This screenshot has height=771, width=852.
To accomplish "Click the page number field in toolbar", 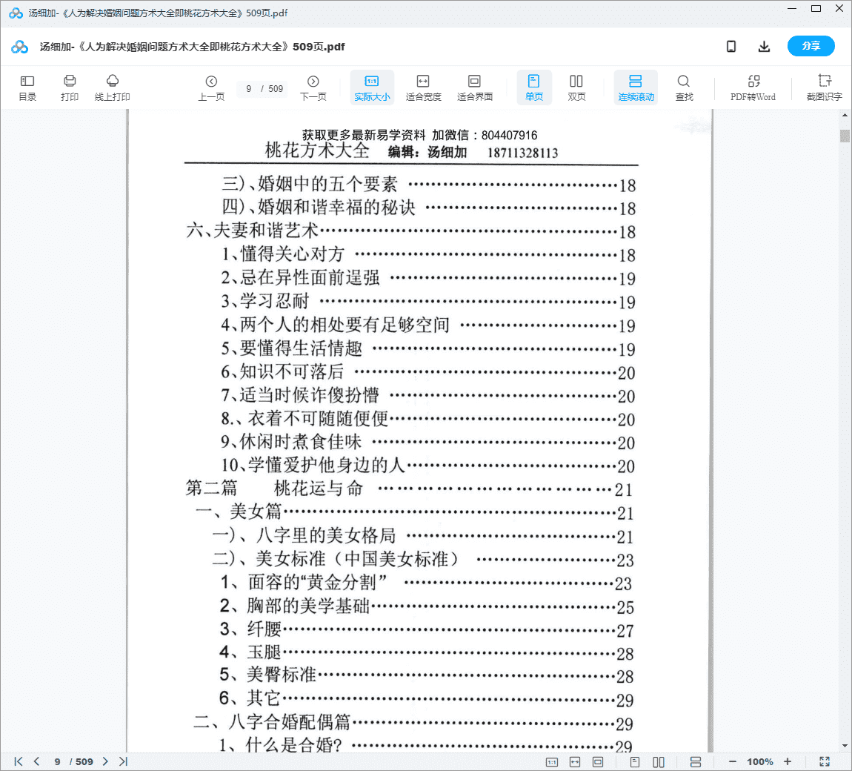I will pos(249,89).
